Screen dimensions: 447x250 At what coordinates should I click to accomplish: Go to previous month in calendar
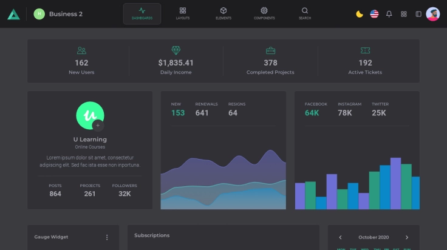pyautogui.click(x=340, y=237)
